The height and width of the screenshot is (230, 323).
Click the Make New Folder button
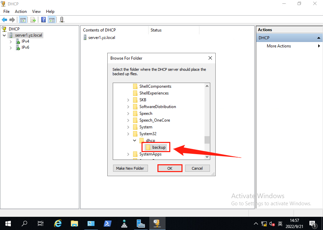coord(130,168)
